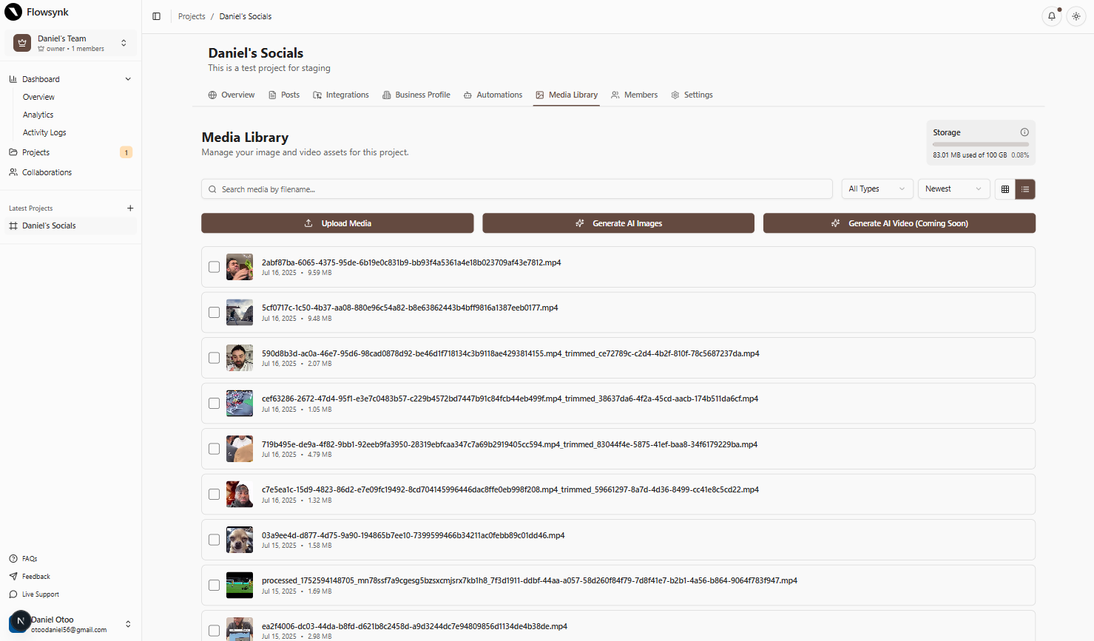Click the Generate AI Images button

tap(618, 223)
